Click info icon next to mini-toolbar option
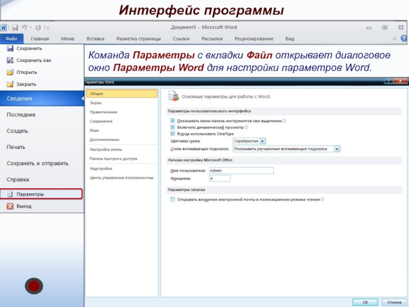This screenshot has width=409, height=307. (284, 121)
